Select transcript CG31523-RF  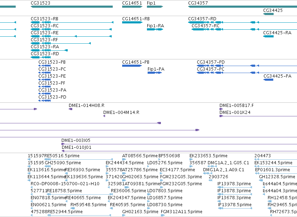pos(44,40)
